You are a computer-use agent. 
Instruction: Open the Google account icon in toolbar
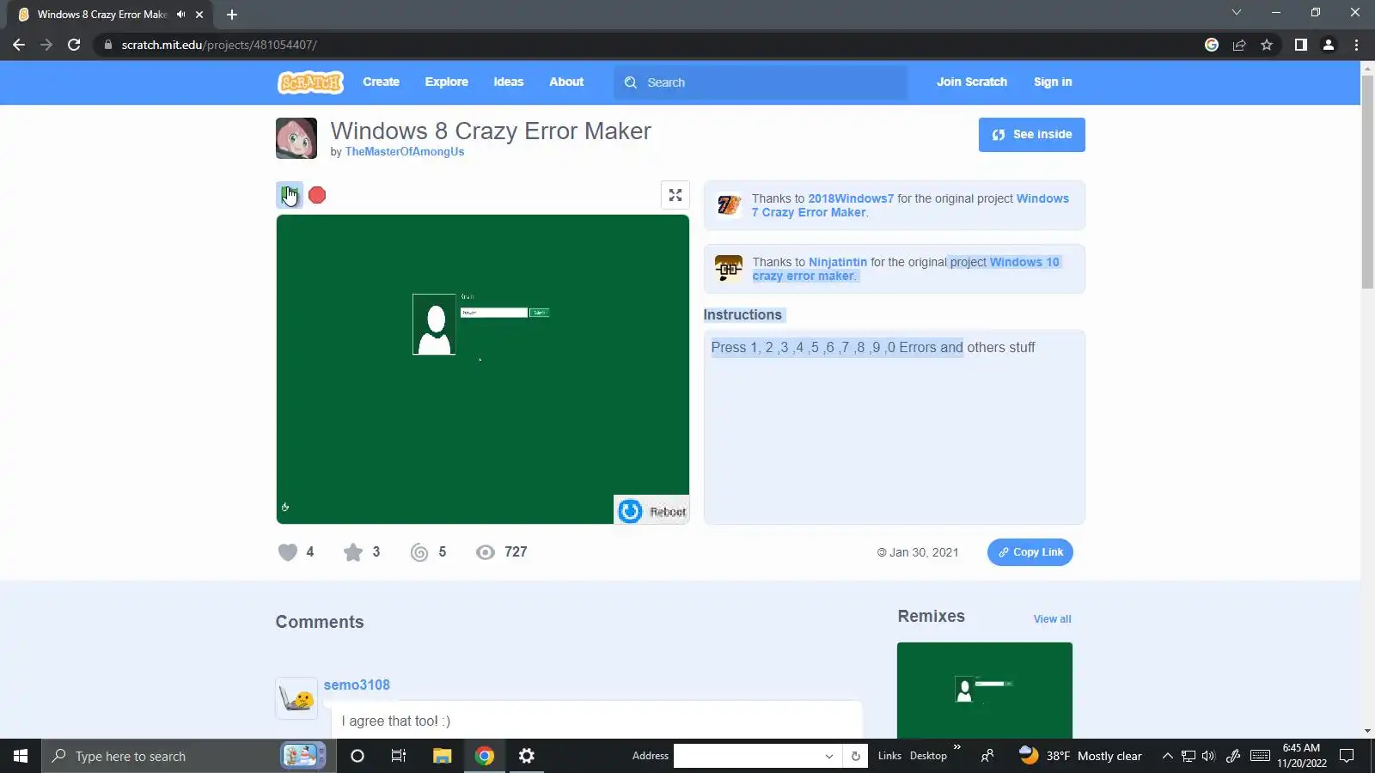pos(1212,45)
